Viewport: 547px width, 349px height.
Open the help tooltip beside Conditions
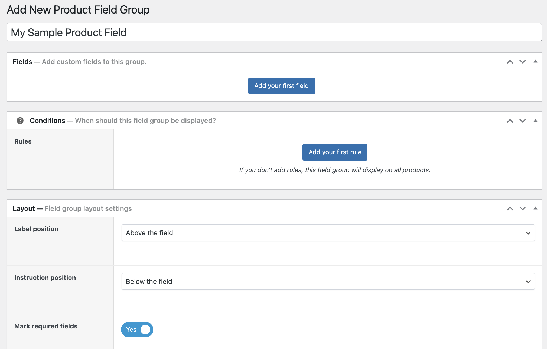[x=20, y=121]
